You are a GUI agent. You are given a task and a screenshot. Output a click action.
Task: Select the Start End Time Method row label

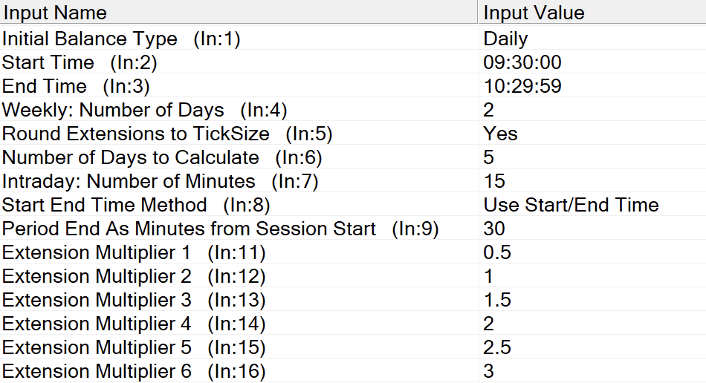(105, 205)
